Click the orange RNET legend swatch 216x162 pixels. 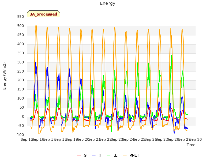point(125,156)
